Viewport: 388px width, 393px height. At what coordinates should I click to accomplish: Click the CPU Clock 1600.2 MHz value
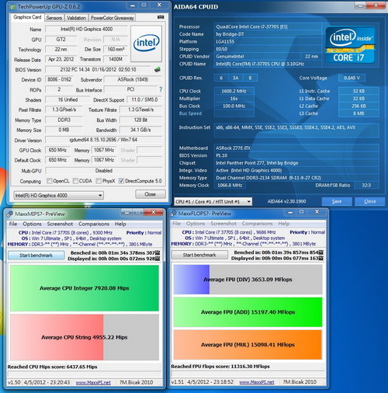click(234, 91)
